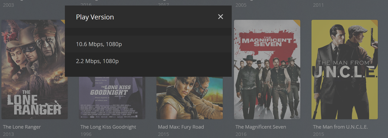Click the Mad Max: Fury Road title

tap(181, 127)
